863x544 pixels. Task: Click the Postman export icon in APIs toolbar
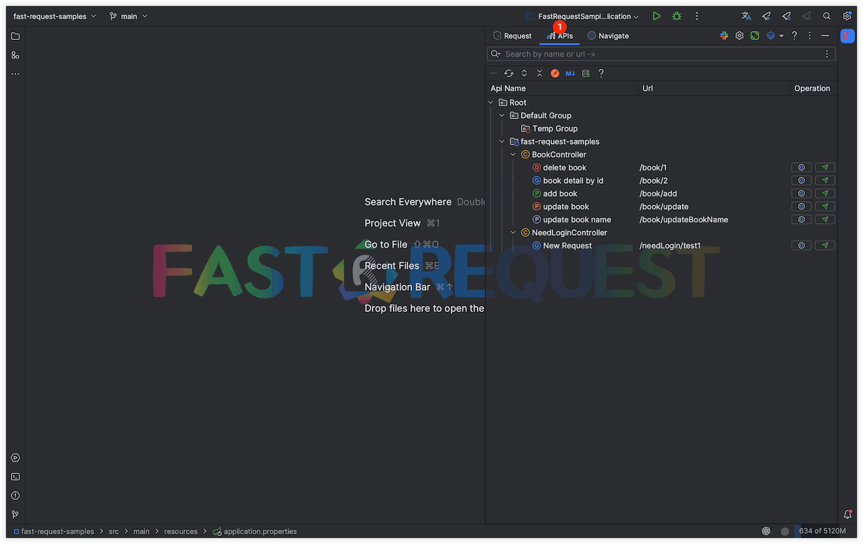[x=555, y=73]
